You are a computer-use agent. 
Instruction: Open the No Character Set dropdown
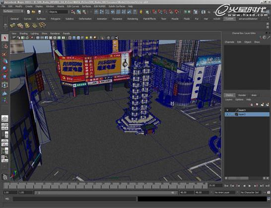tap(251, 193)
